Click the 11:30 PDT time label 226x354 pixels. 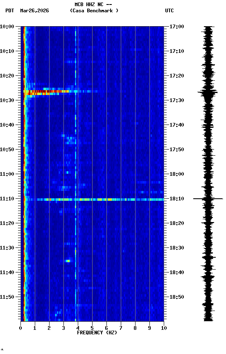point(7,248)
